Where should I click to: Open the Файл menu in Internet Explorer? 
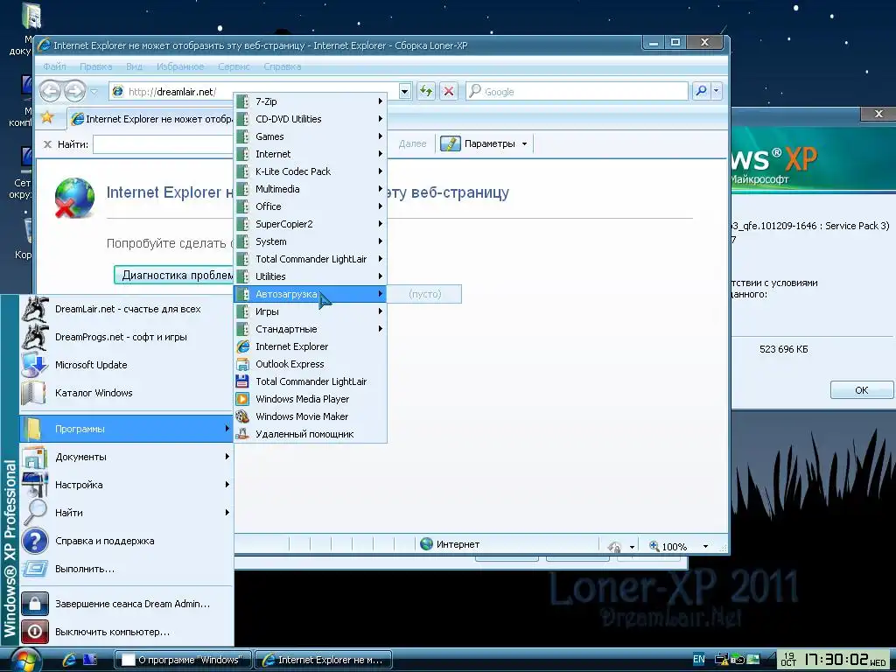(54, 66)
